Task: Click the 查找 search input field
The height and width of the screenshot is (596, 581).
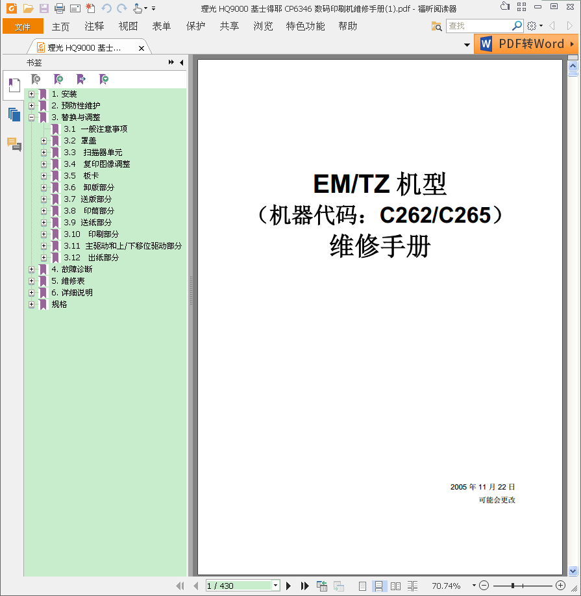Action: click(x=479, y=26)
